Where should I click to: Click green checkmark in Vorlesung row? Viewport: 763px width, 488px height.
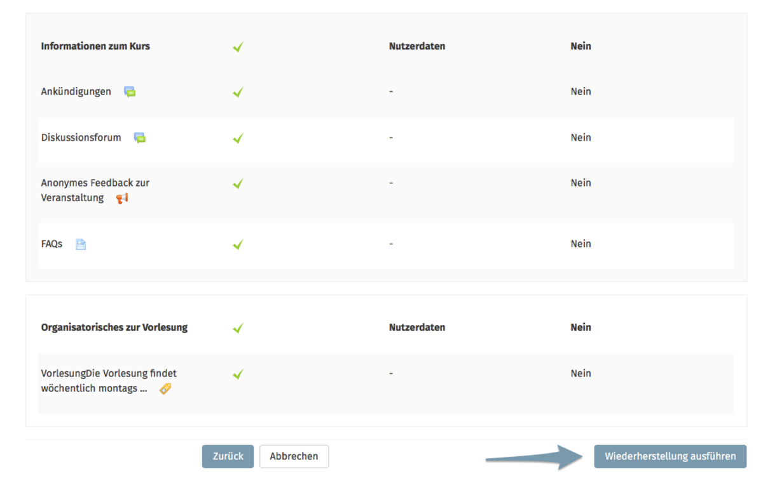(x=238, y=374)
